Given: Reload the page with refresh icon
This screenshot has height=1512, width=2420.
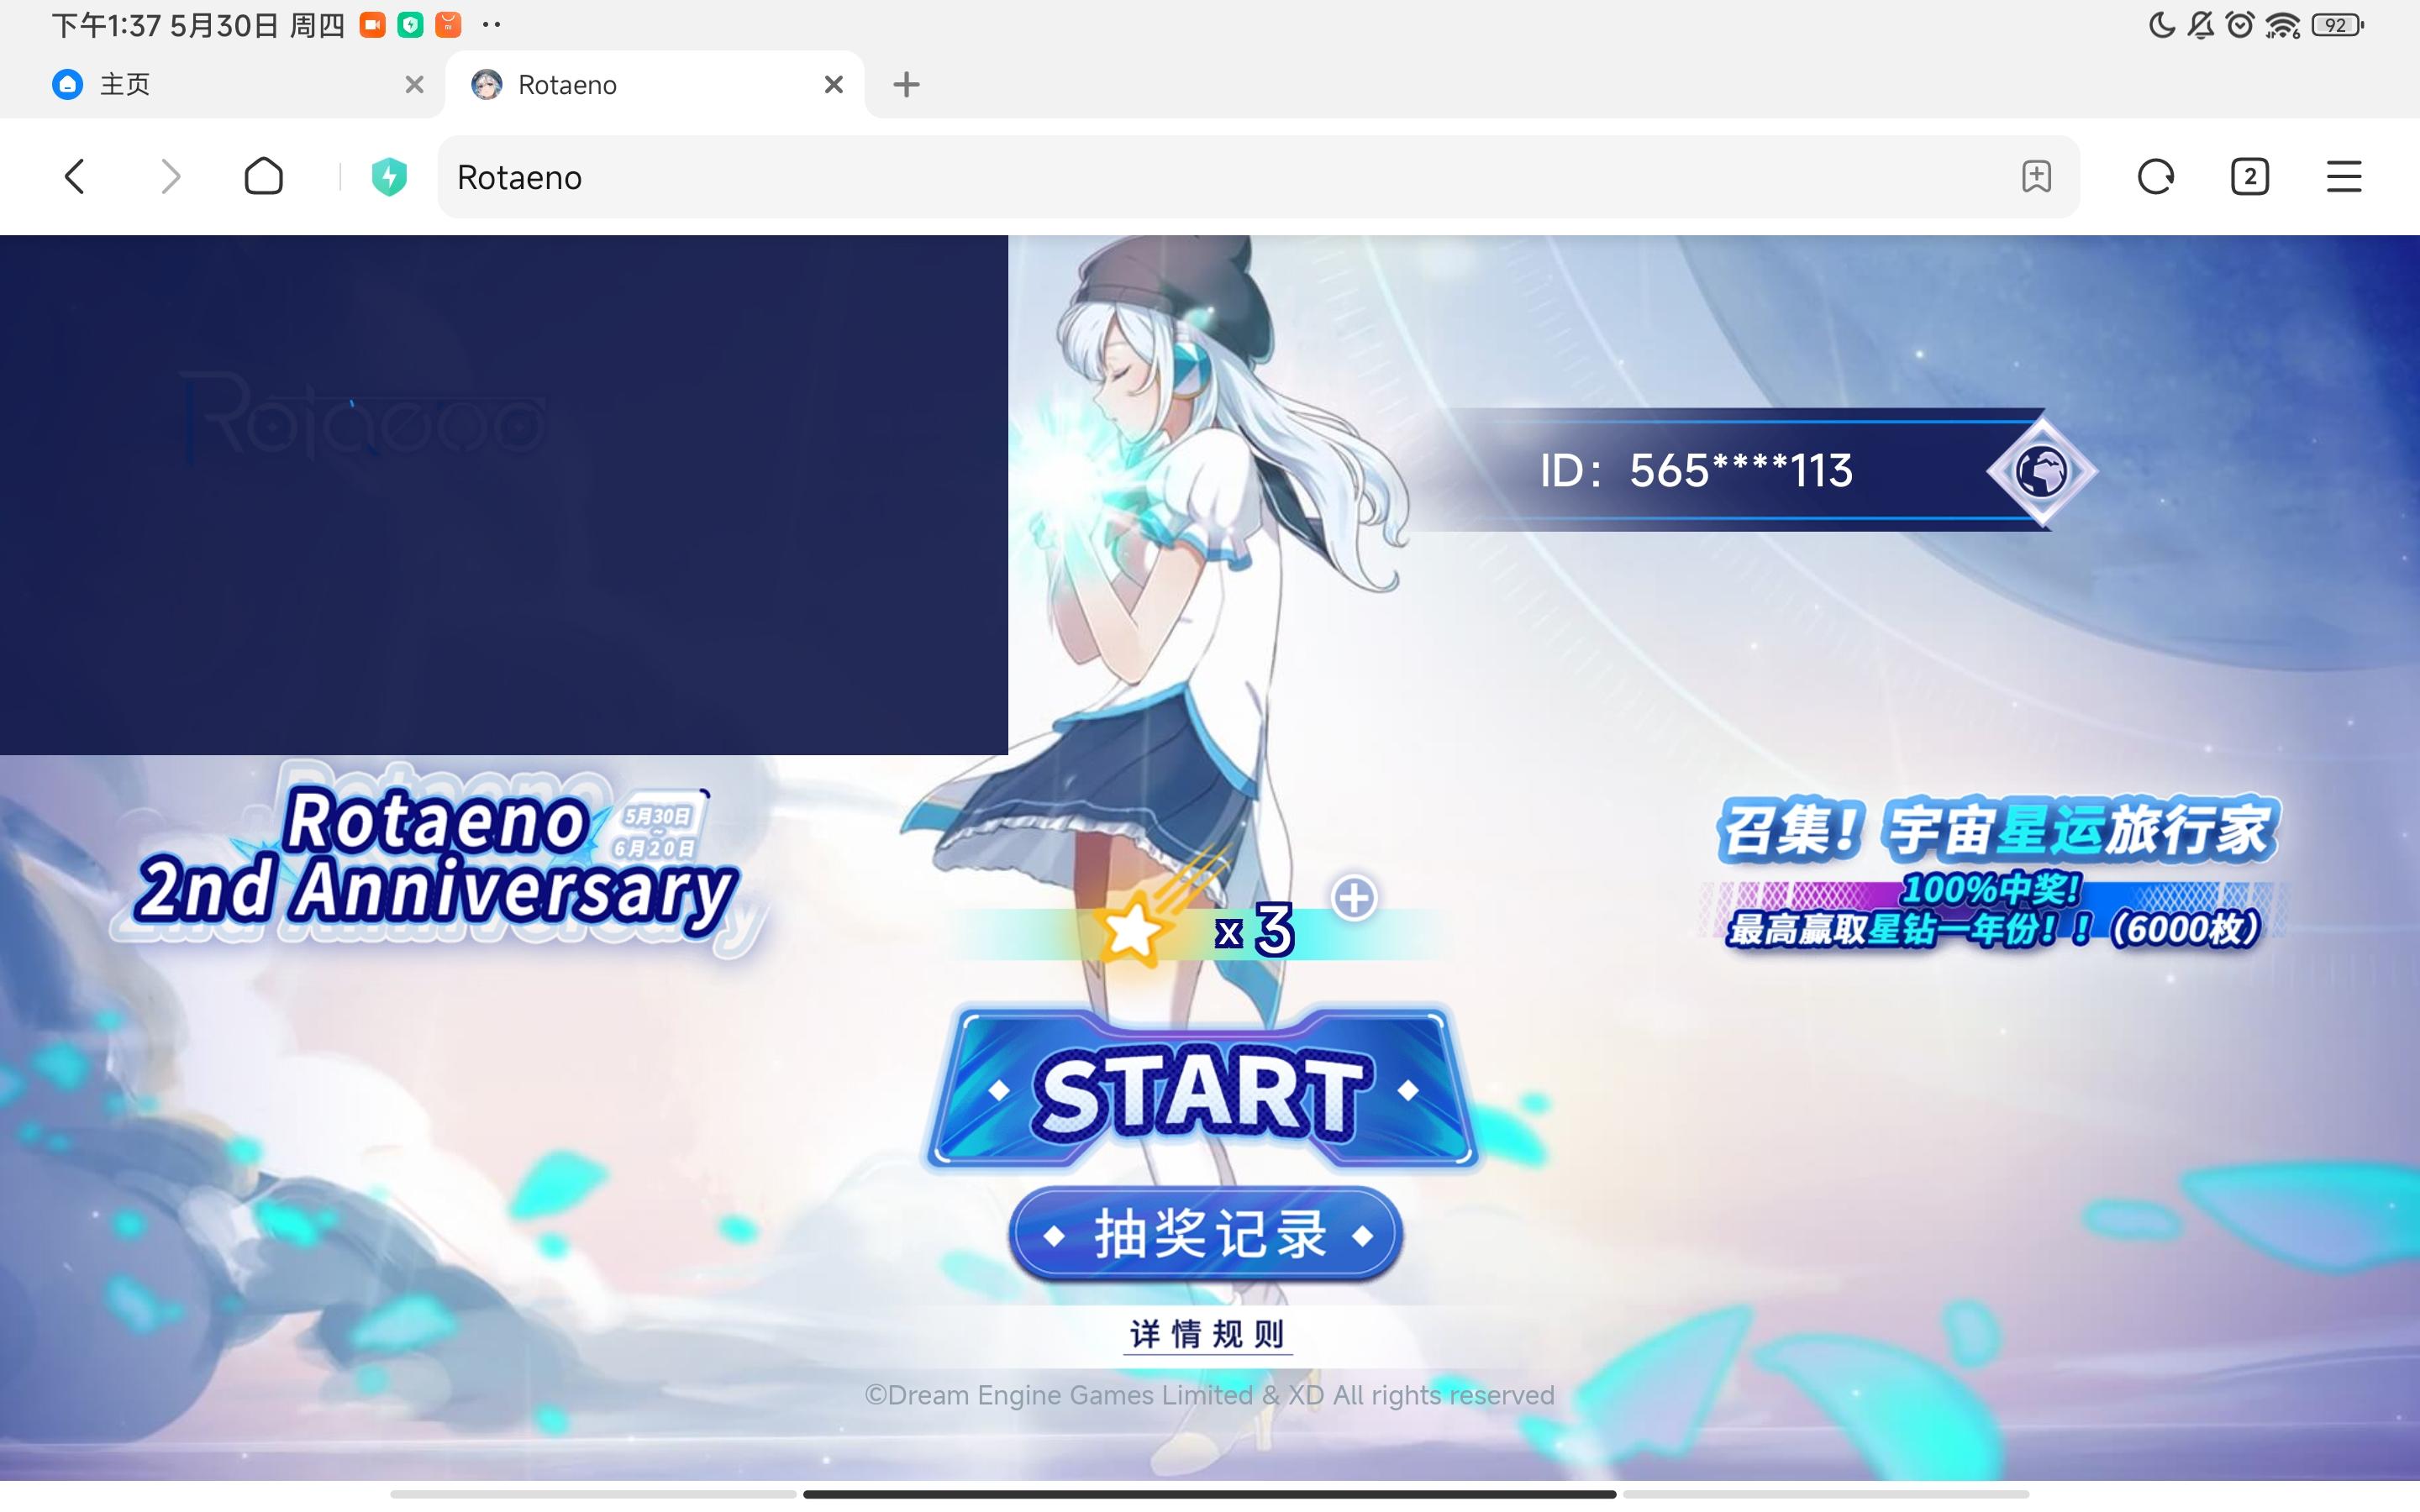Looking at the screenshot, I should 2155,177.
